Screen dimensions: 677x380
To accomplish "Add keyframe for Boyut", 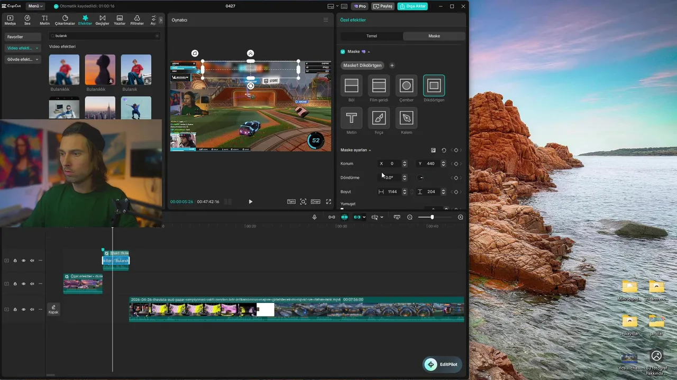I will [456, 192].
